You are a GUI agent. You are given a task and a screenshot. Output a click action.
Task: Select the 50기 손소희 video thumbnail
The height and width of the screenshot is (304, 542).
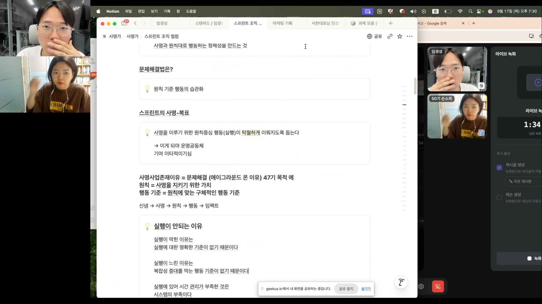457,116
